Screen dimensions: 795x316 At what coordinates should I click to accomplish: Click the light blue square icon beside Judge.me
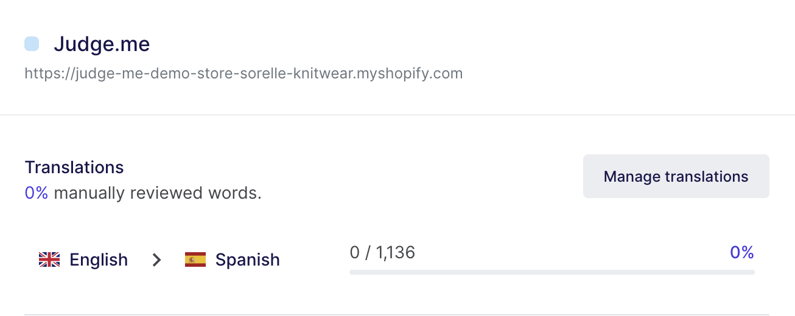click(32, 44)
